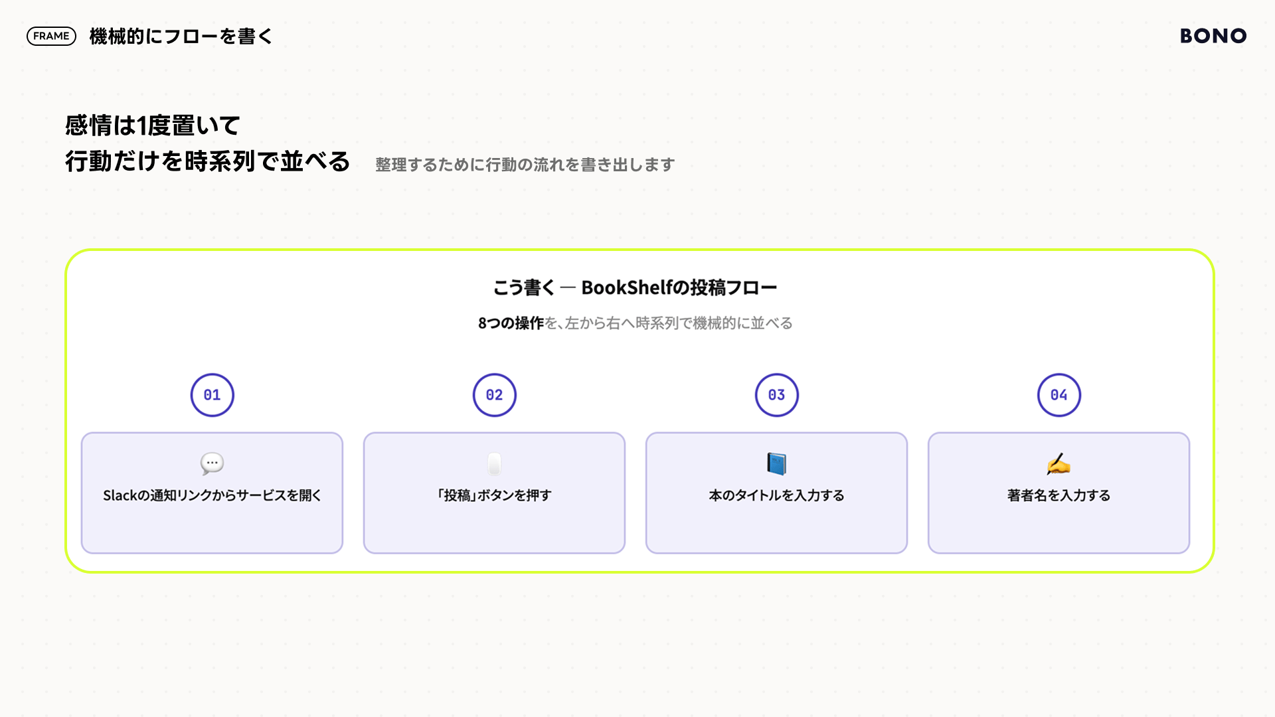Image resolution: width=1275 pixels, height=717 pixels.
Task: Click the heading '行動だけを時系列で並べる'
Action: 207,161
